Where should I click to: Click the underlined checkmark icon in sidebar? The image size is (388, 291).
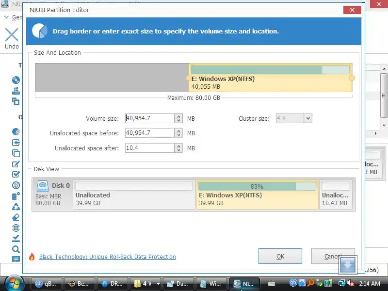click(x=16, y=239)
